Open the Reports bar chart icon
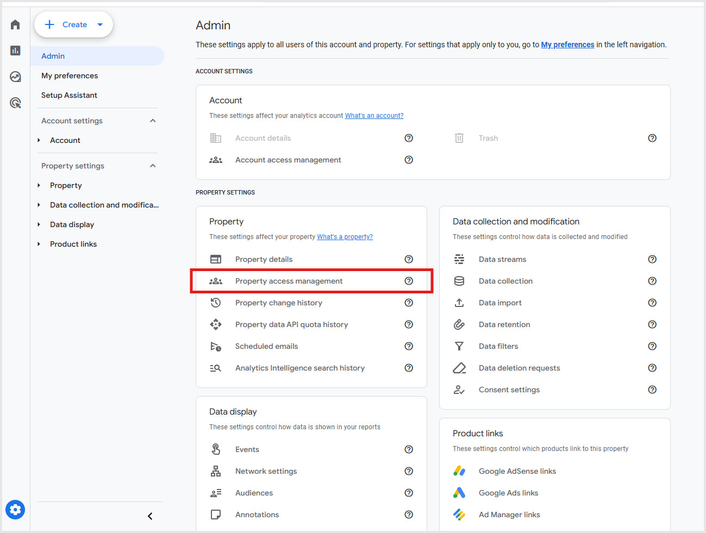 [15, 51]
